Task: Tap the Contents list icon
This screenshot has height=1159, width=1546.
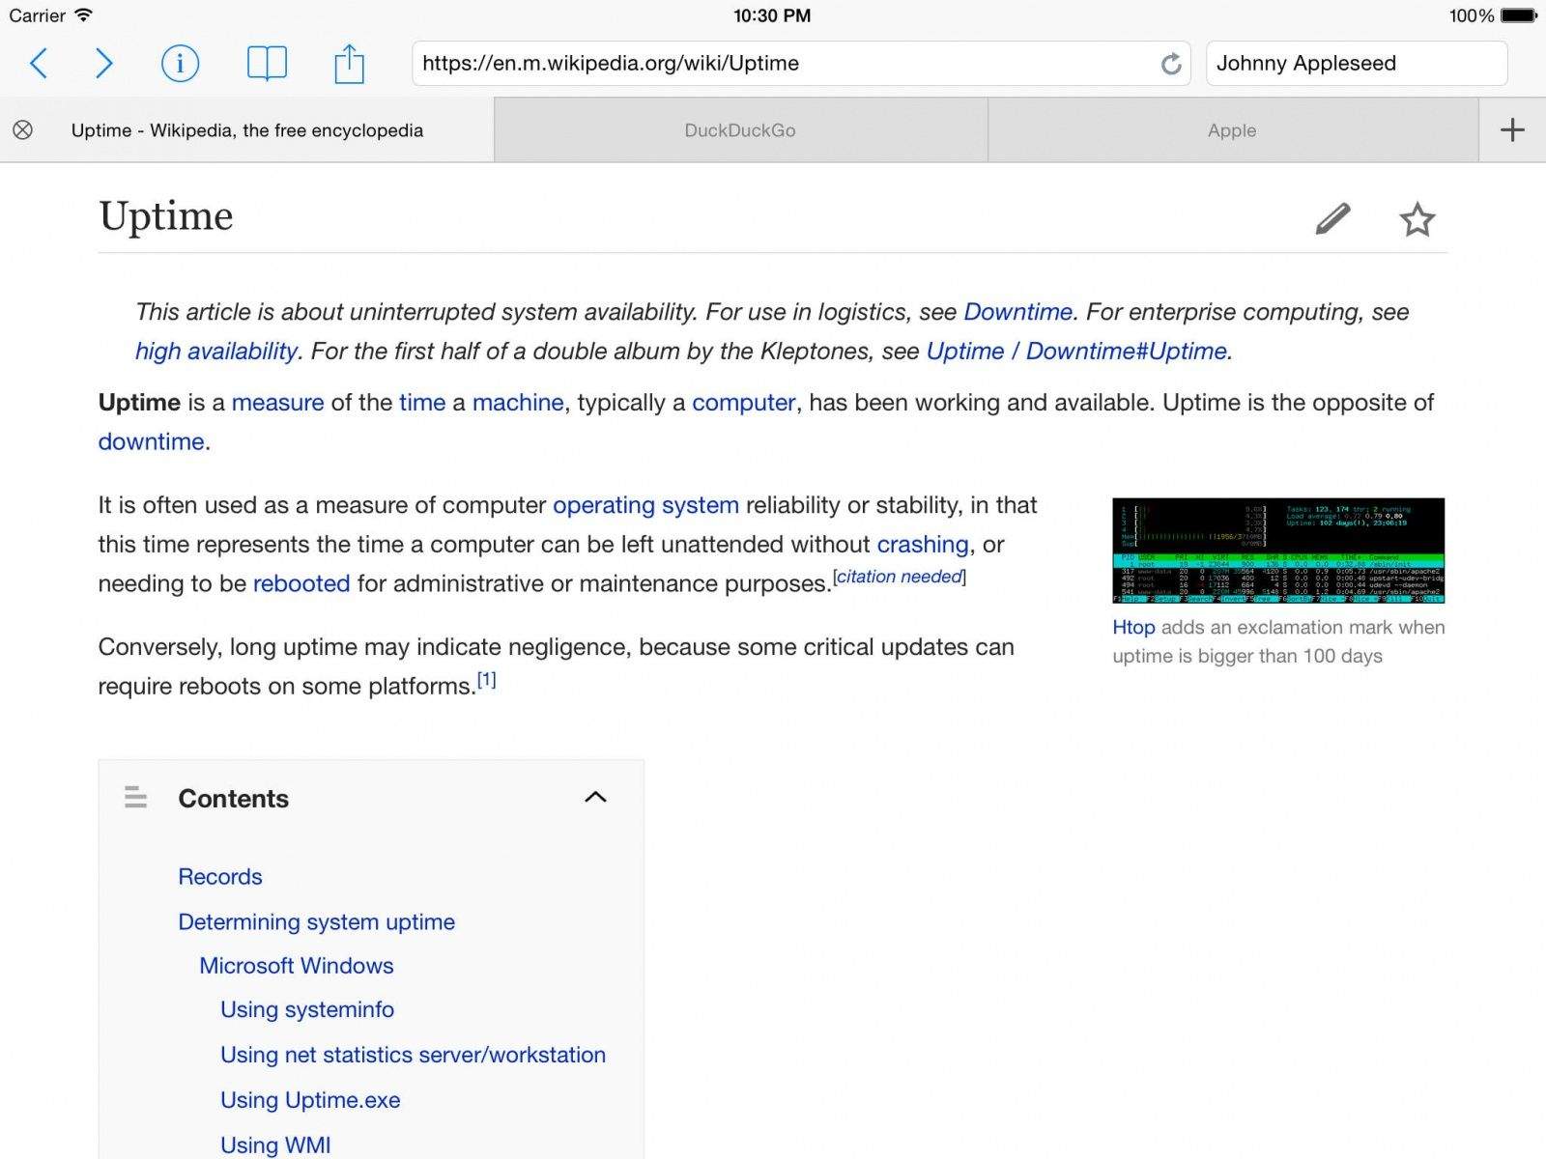Action: (136, 798)
